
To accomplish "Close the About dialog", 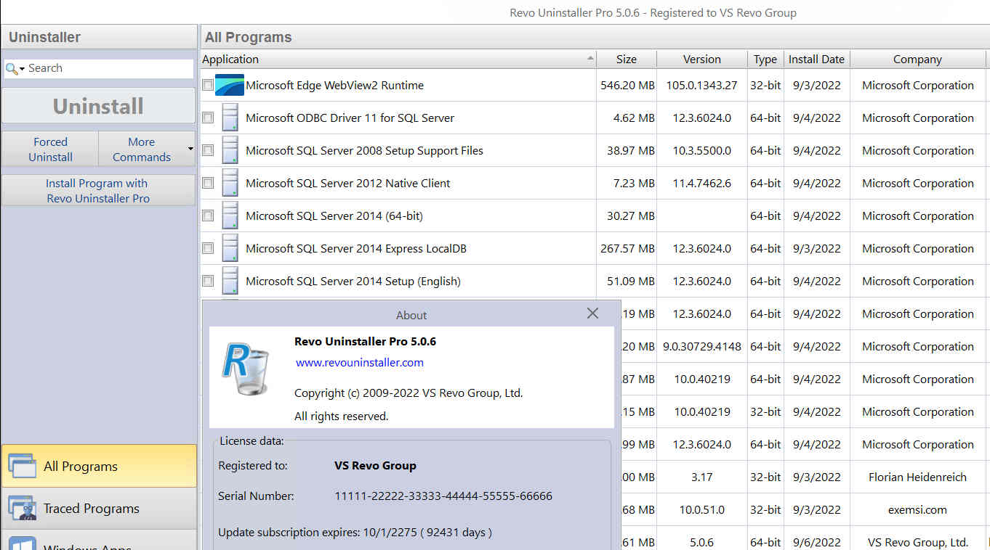I will point(592,313).
